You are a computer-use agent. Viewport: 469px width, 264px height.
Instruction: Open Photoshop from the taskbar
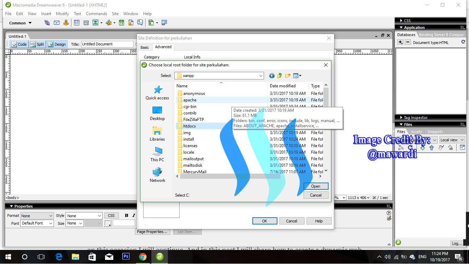126,256
